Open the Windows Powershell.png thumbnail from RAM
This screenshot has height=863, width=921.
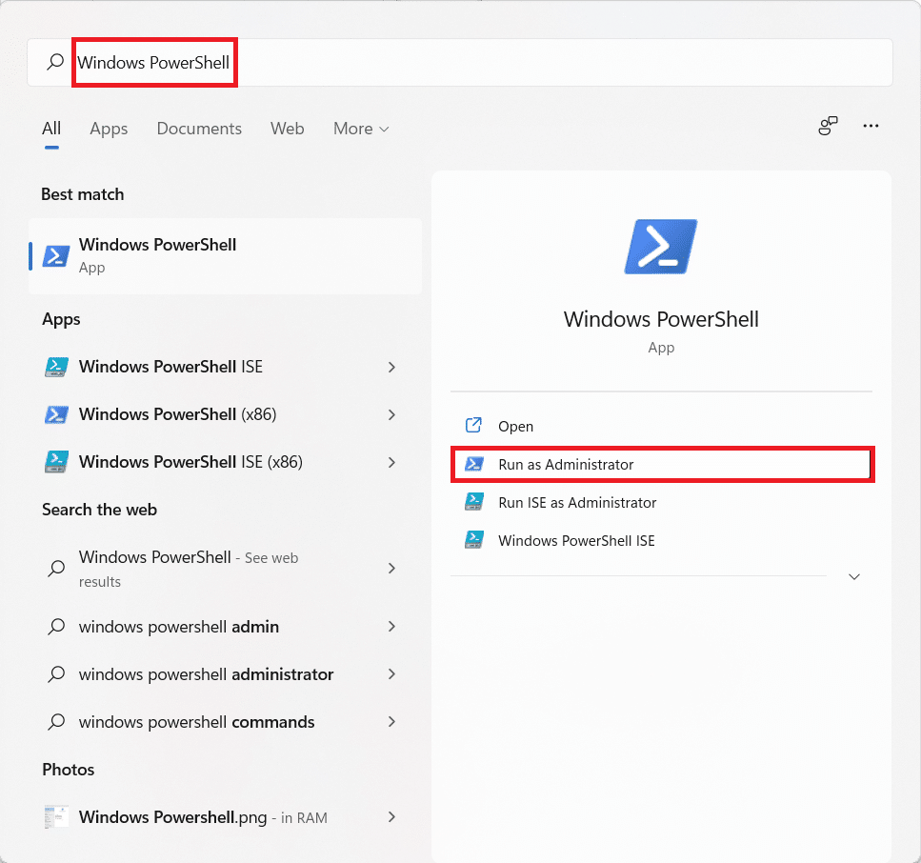point(55,816)
